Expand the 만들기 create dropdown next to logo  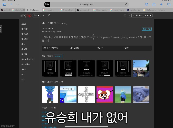coord(36,16)
